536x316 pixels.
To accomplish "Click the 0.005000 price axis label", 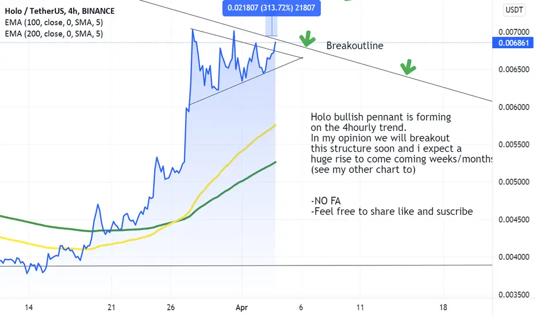I will tap(514, 182).
